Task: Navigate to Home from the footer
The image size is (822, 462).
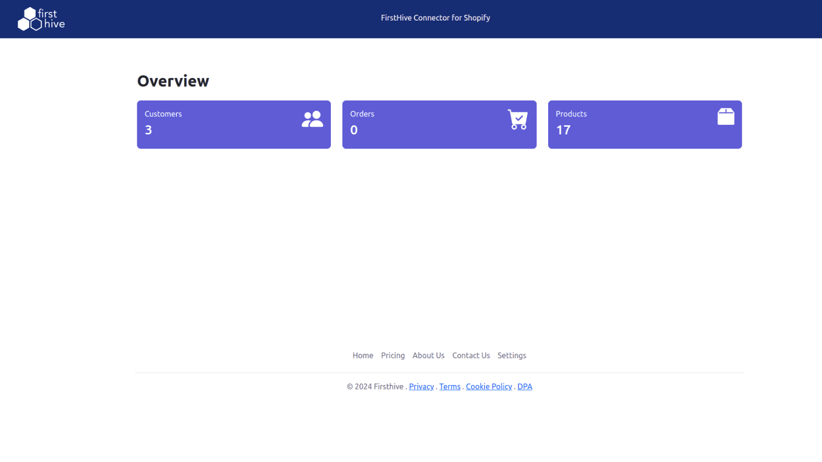Action: coord(363,355)
